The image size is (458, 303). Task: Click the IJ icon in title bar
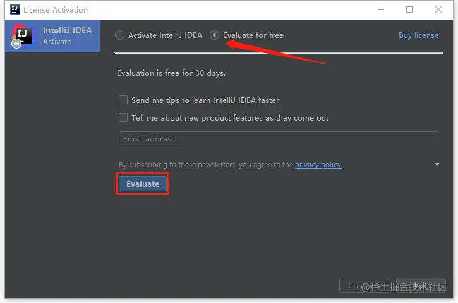click(x=15, y=9)
